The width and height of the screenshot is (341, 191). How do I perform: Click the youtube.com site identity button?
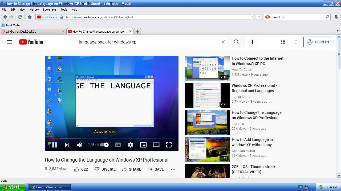(x=50, y=17)
